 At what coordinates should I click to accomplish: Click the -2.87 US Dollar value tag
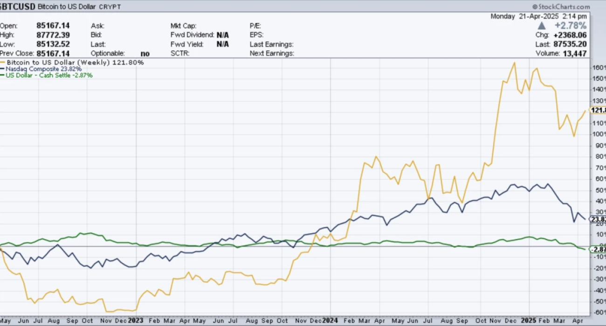[598, 250]
